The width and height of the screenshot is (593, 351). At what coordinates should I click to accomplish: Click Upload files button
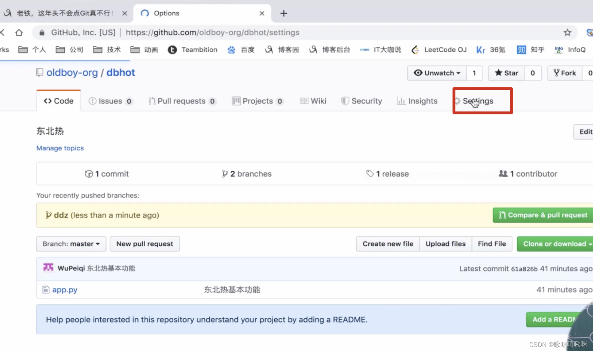446,244
